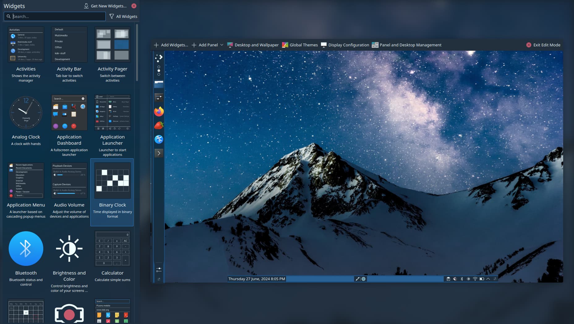The image size is (574, 324).
Task: Open Display Configuration
Action: pyautogui.click(x=345, y=45)
